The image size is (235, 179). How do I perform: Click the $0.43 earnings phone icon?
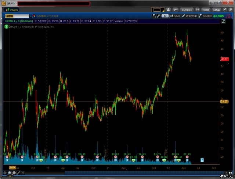coord(127,157)
